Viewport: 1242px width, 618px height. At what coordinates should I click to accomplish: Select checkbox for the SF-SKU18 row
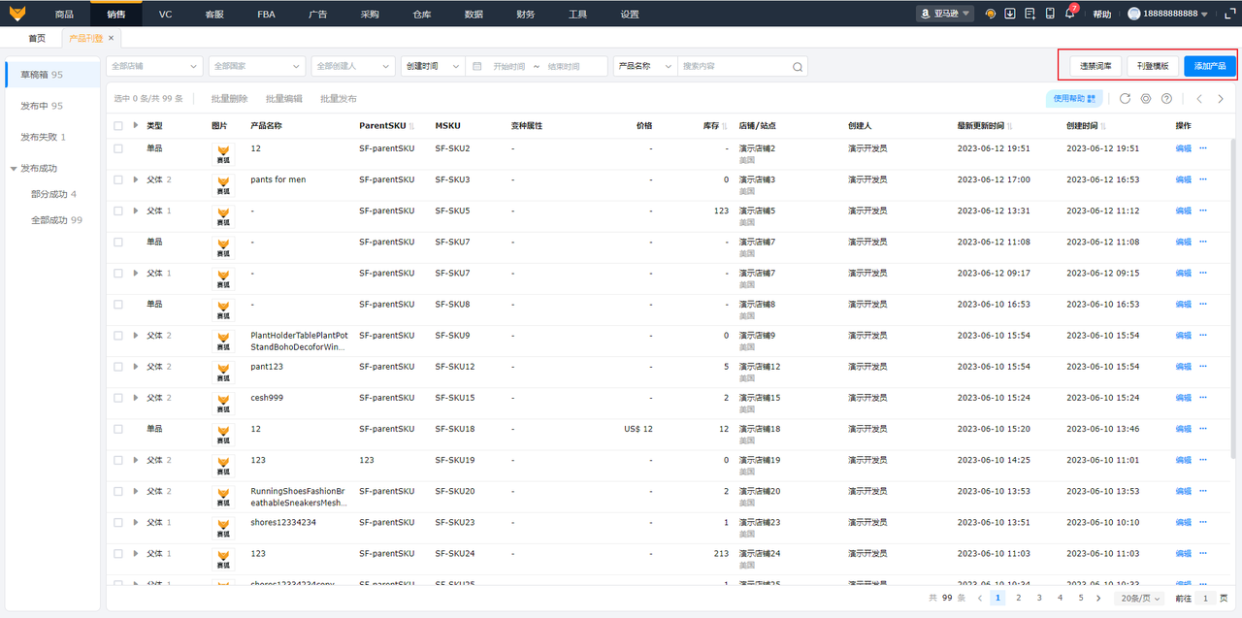(x=118, y=429)
